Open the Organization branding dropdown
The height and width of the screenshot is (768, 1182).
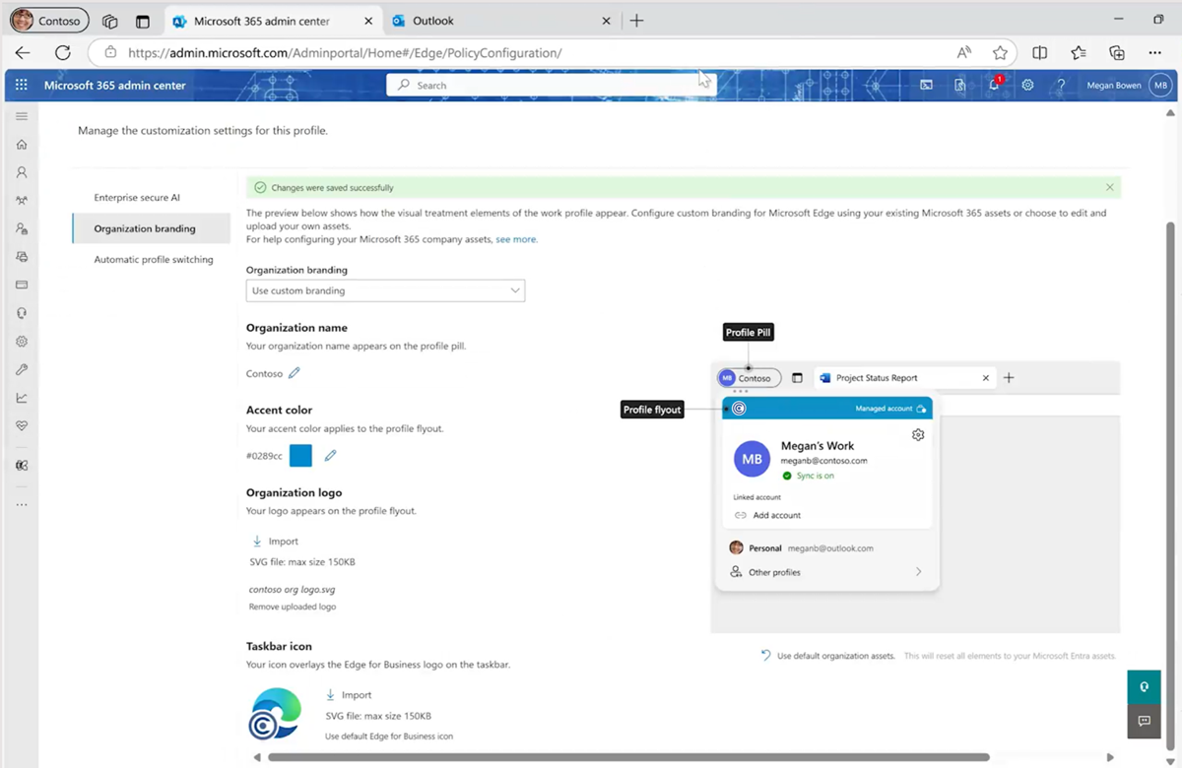pos(385,290)
